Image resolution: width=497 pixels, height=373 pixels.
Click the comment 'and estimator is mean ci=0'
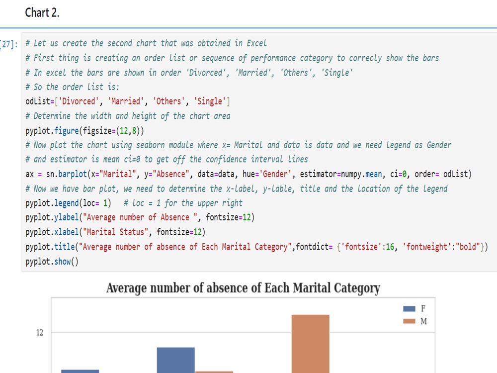(166, 159)
